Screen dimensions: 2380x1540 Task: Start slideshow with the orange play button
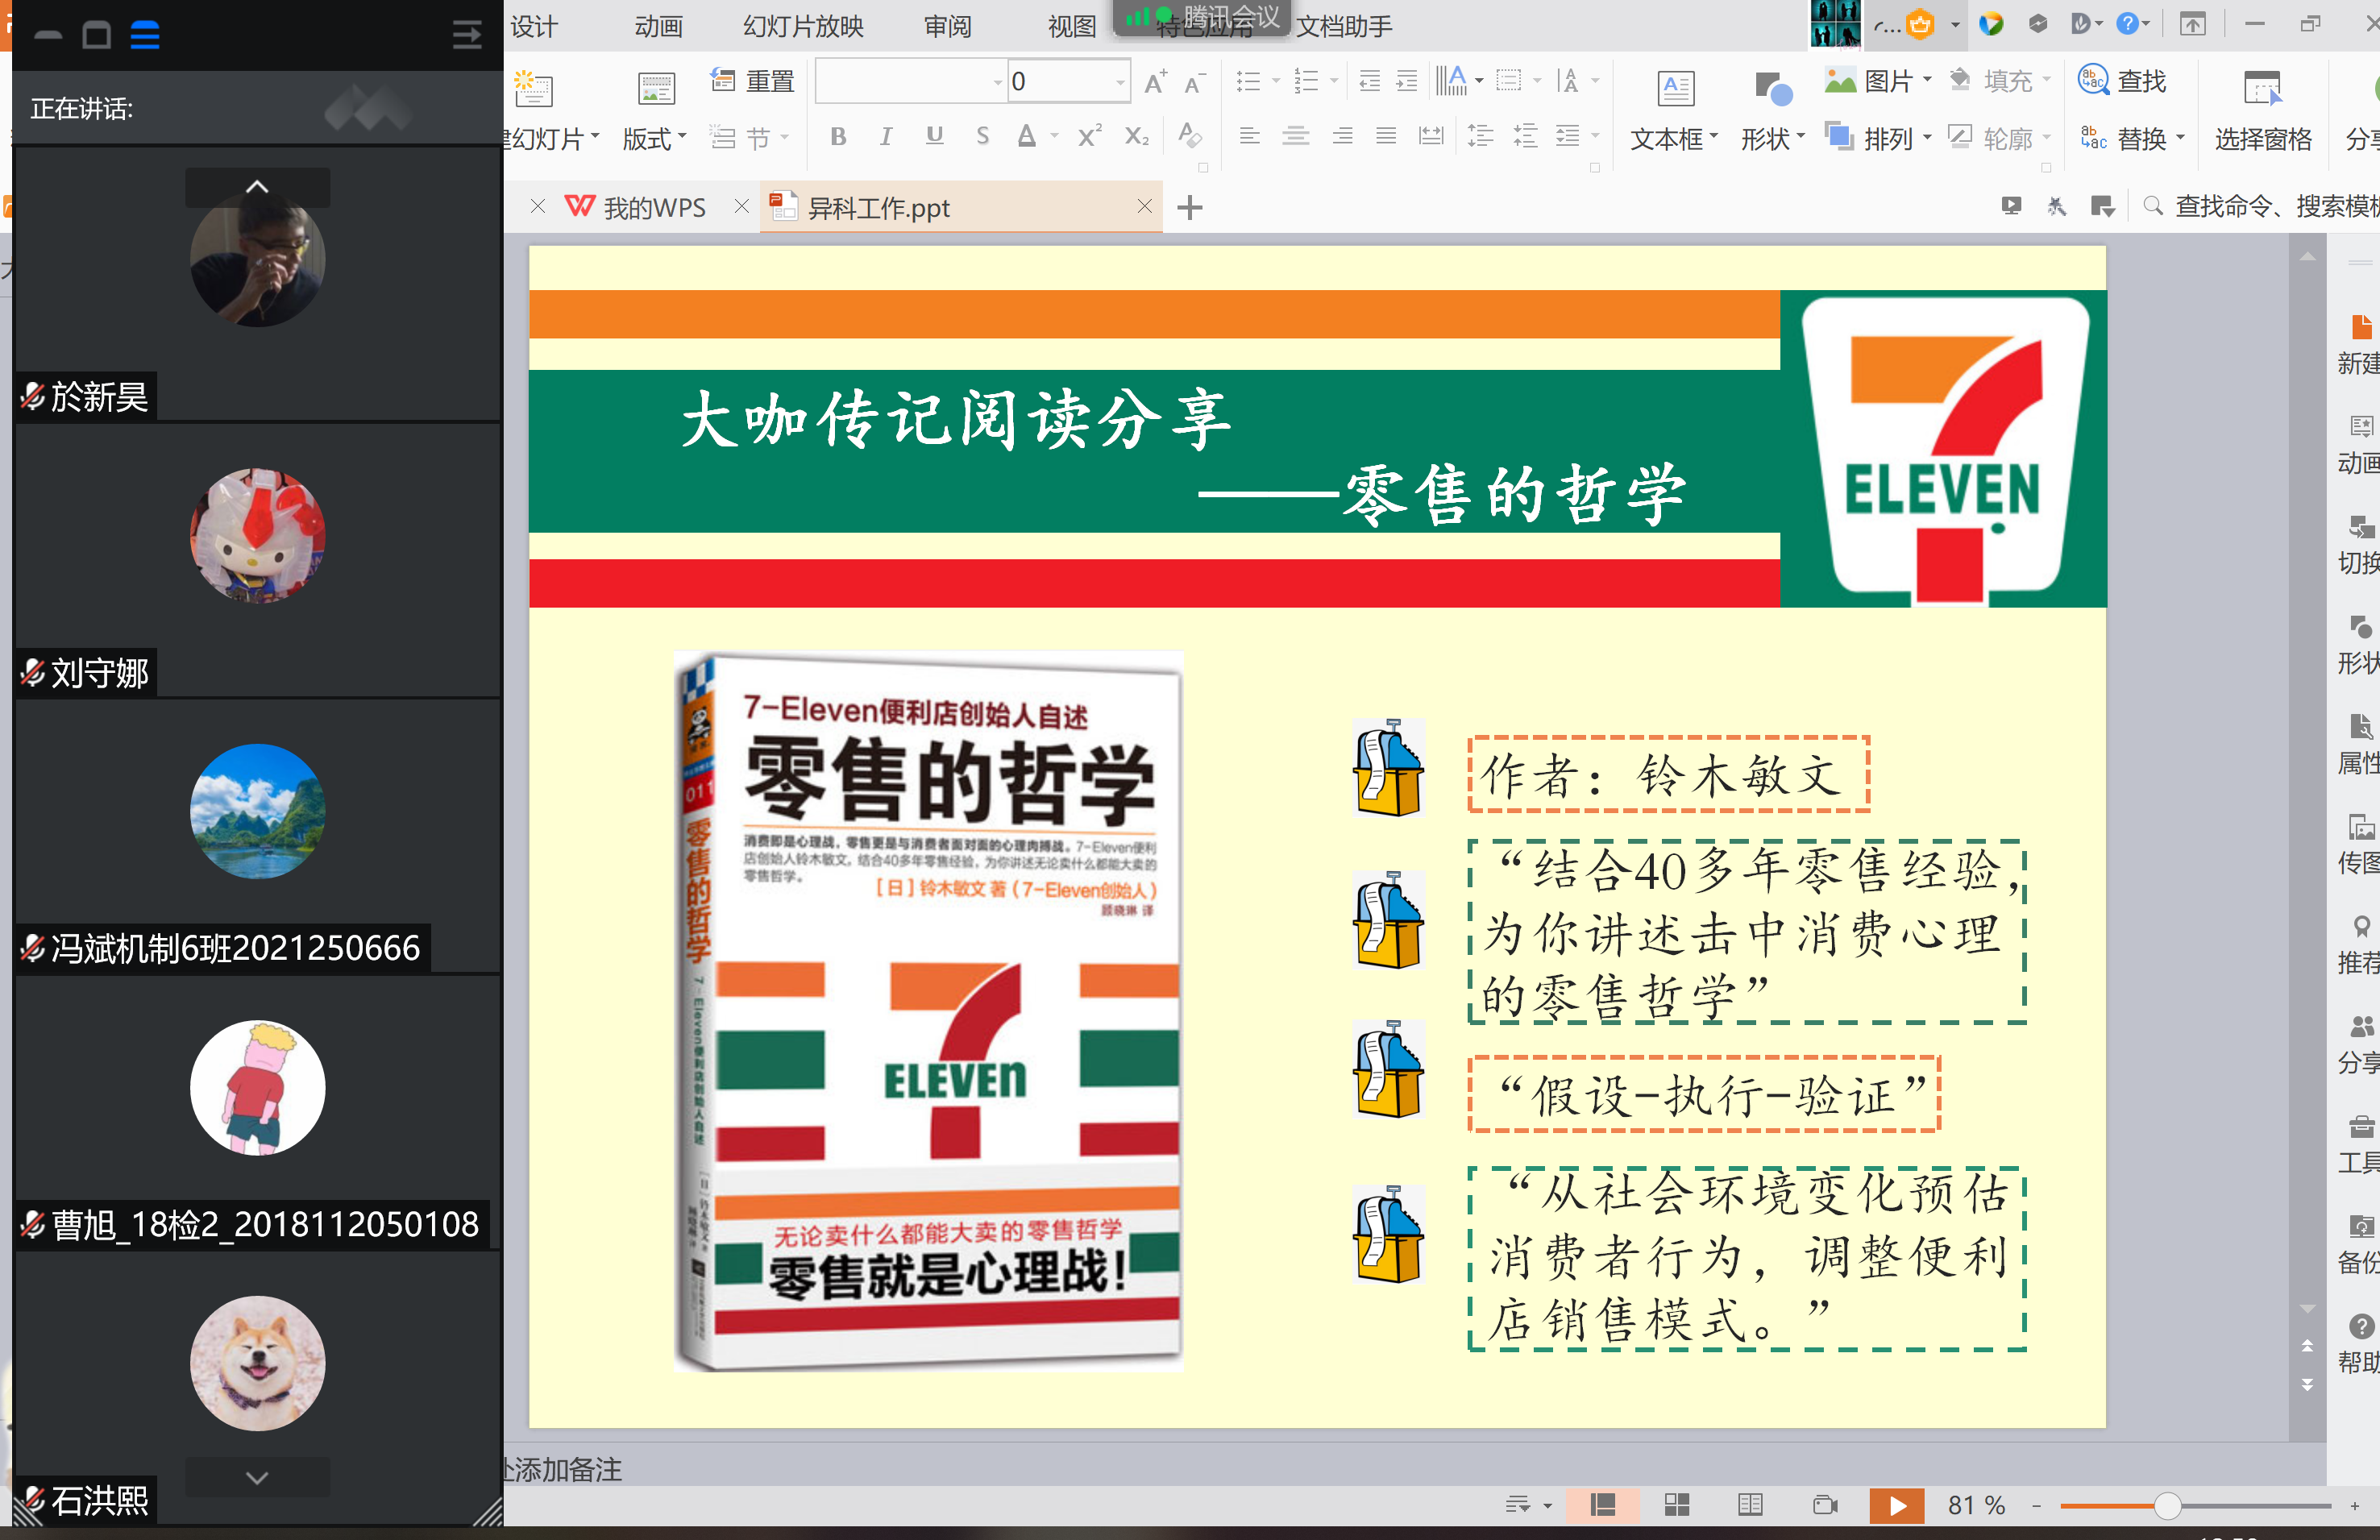[x=1897, y=1504]
